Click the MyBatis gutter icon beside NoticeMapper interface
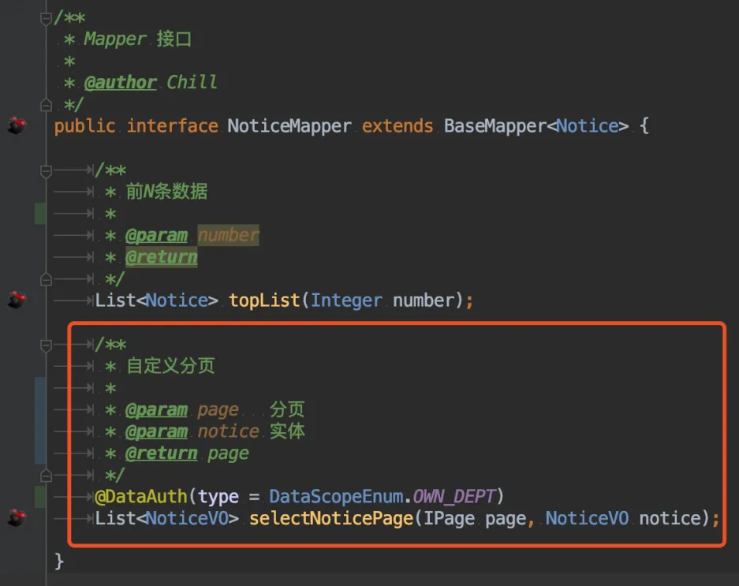The height and width of the screenshot is (586, 739). click(17, 125)
